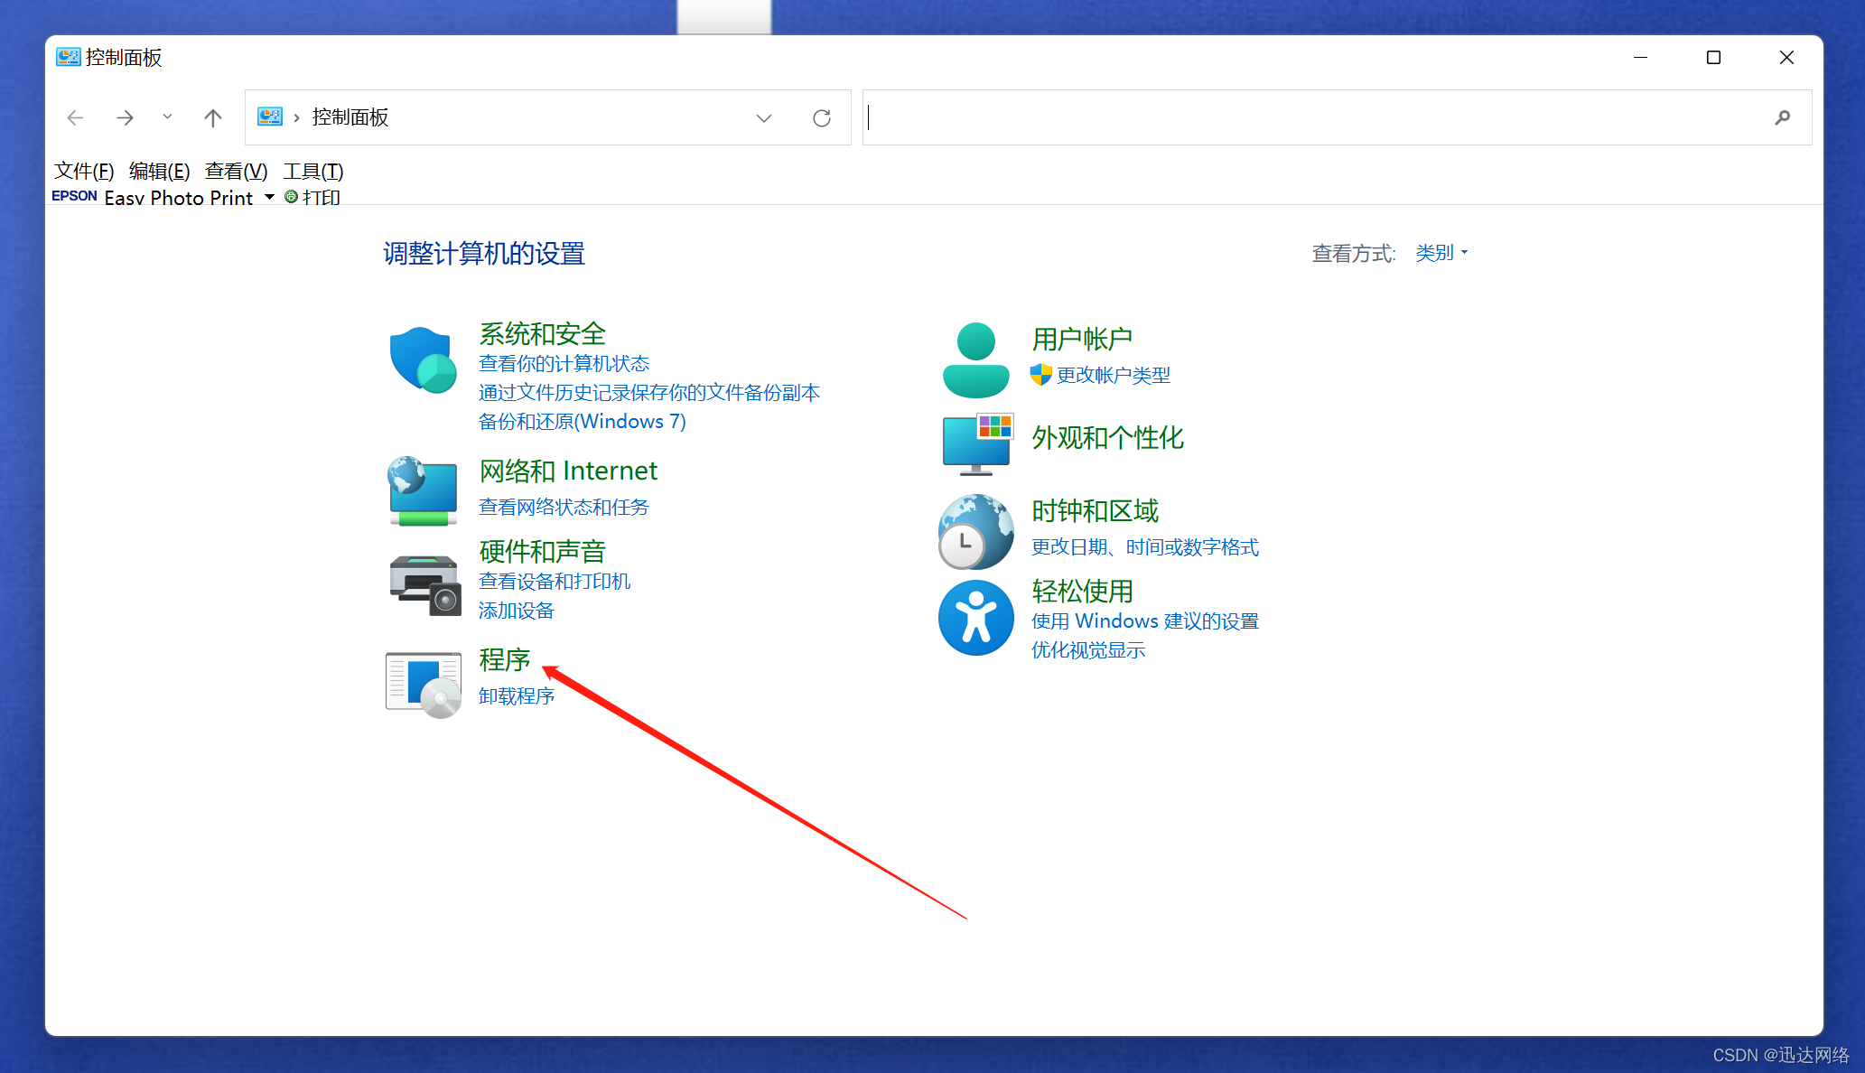Image resolution: width=1865 pixels, height=1073 pixels.
Task: Open the view-by 类别 dropdown
Action: 1441,253
